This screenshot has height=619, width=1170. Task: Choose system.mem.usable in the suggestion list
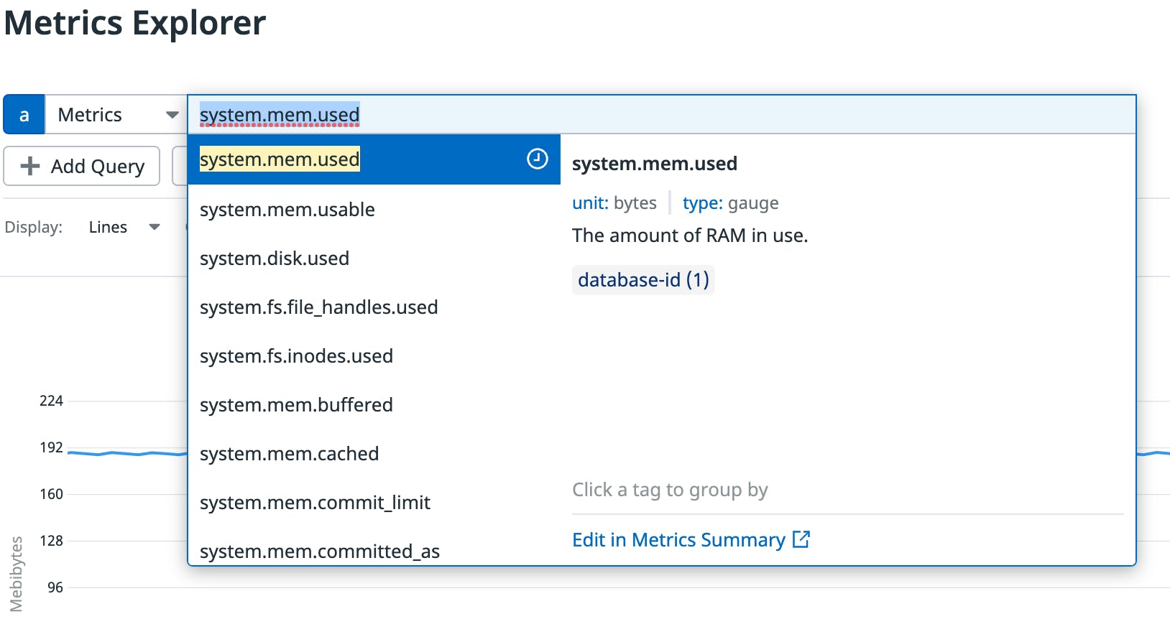287,210
